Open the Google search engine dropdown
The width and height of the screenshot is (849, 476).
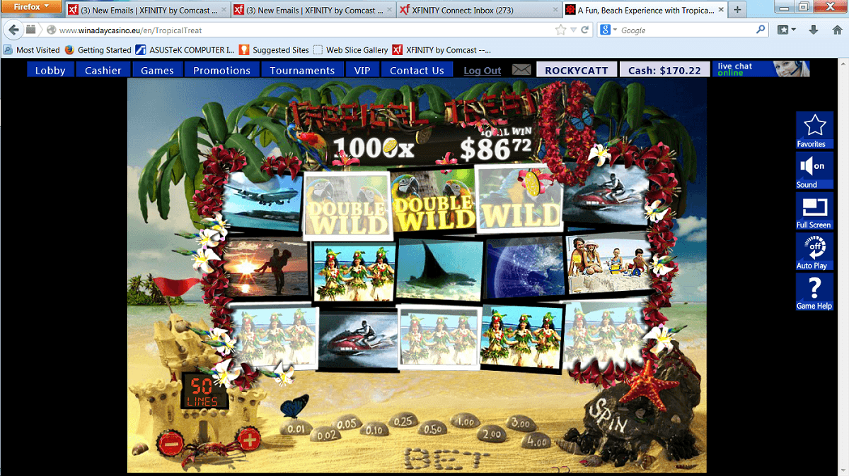pos(608,30)
